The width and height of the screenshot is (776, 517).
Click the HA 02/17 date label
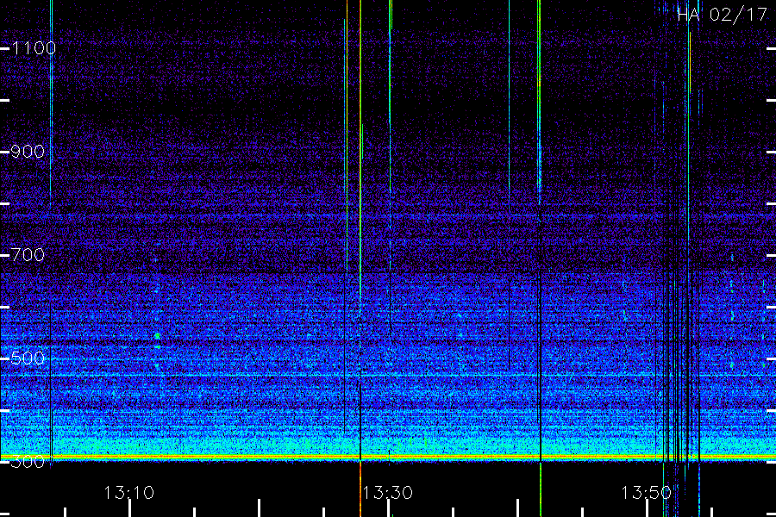point(722,15)
